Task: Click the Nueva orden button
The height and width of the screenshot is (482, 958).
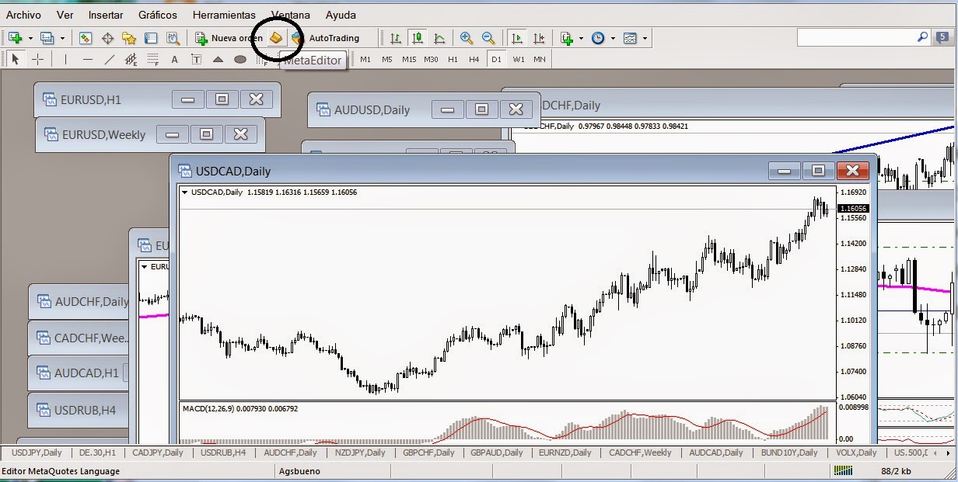Action: tap(228, 37)
